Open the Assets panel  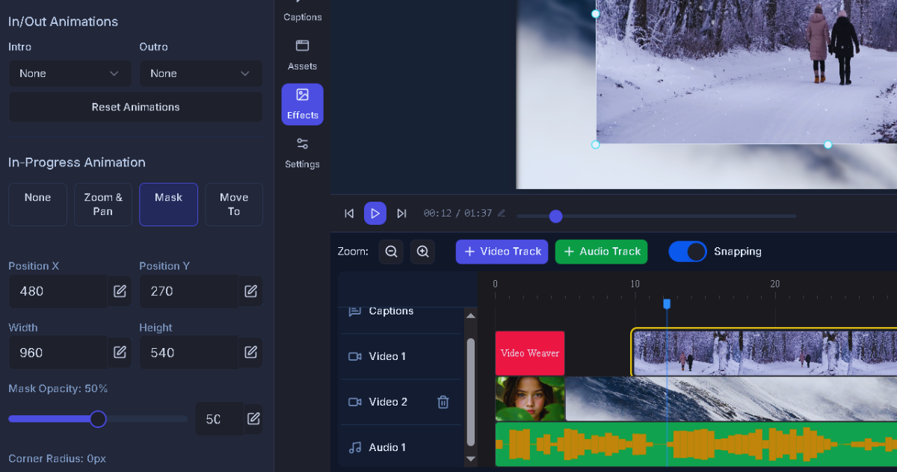pos(302,55)
